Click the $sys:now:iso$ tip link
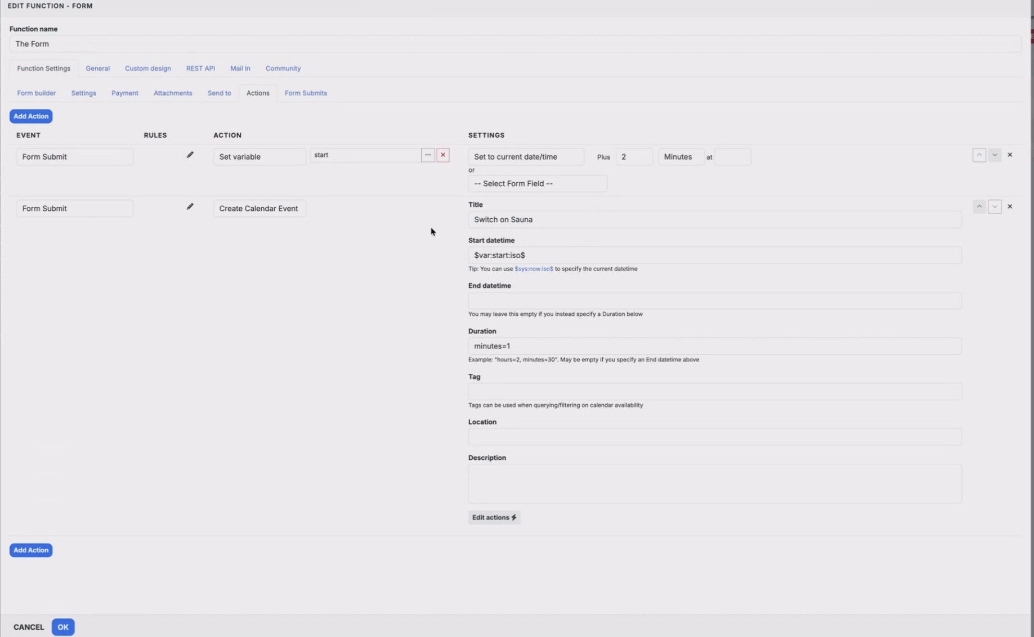 click(534, 269)
